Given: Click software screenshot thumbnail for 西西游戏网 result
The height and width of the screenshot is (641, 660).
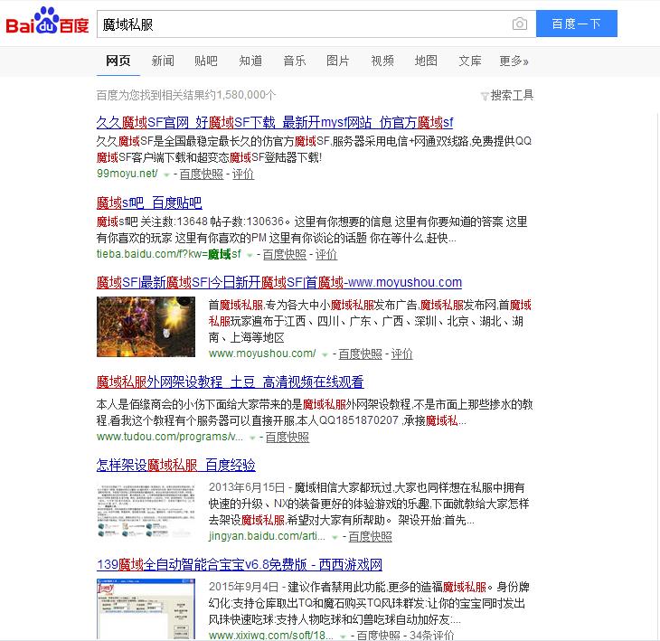Looking at the screenshot, I should pos(146,608).
